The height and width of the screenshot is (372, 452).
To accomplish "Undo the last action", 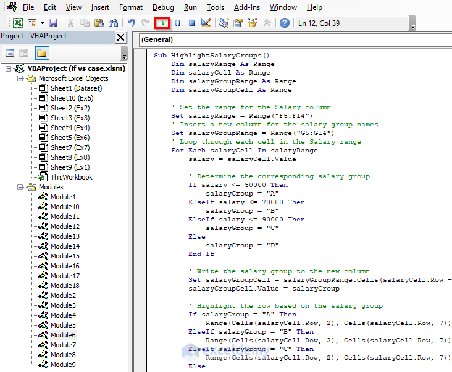I will point(132,23).
